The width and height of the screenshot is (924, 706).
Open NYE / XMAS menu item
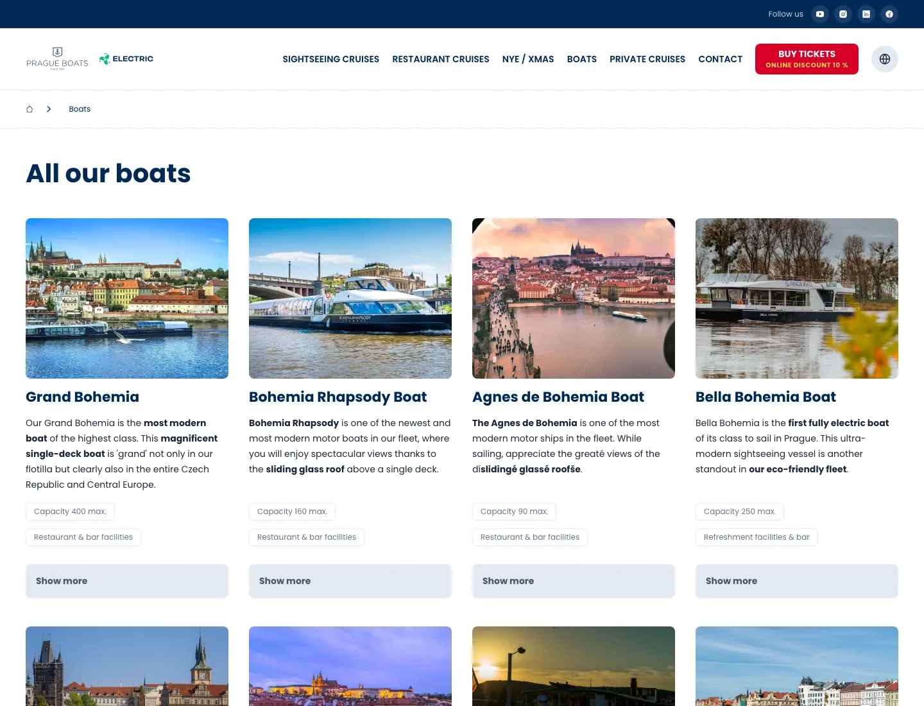pos(528,59)
